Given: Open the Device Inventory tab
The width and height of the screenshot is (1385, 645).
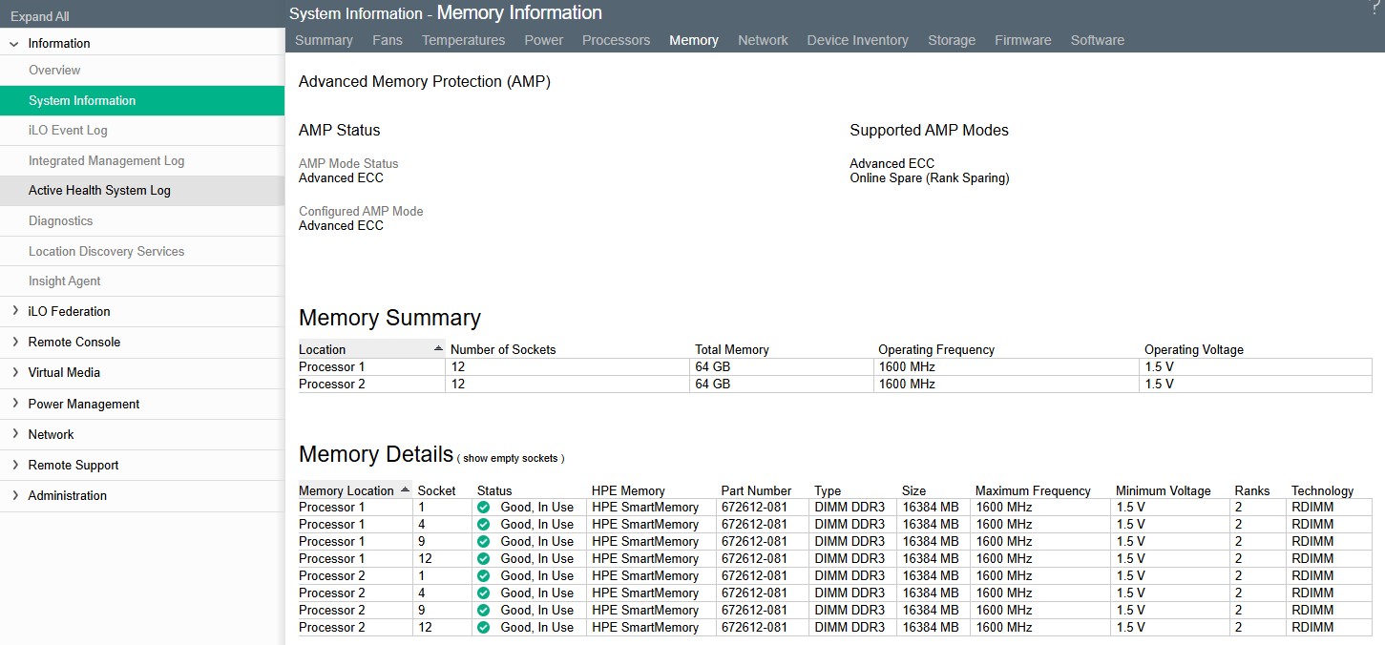Looking at the screenshot, I should tap(857, 40).
